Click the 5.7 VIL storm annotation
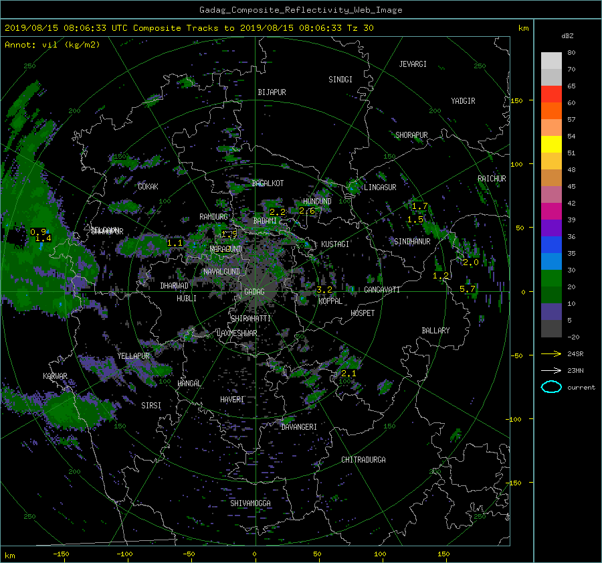Screen dimensions: 602x563 [468, 289]
